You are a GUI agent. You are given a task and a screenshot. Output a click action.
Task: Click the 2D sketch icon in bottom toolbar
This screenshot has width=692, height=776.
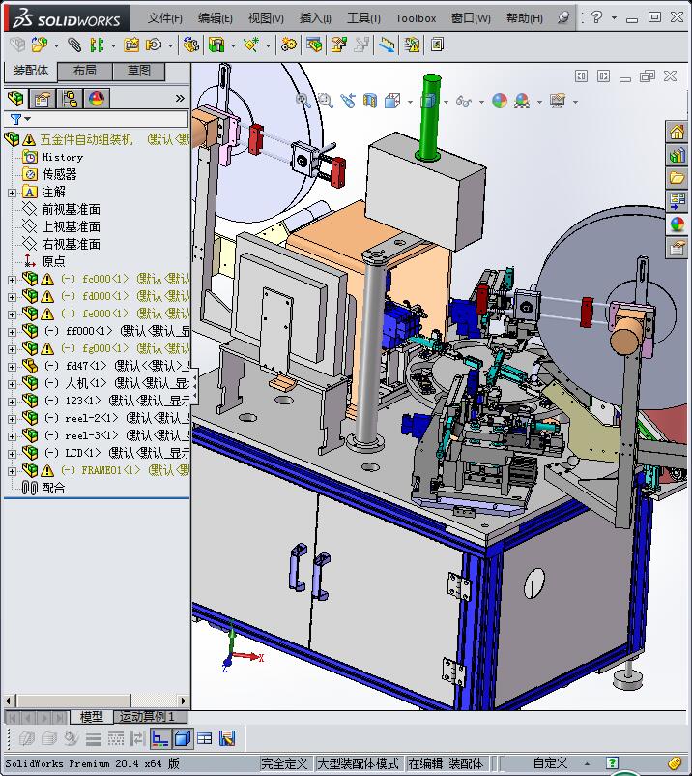click(159, 739)
